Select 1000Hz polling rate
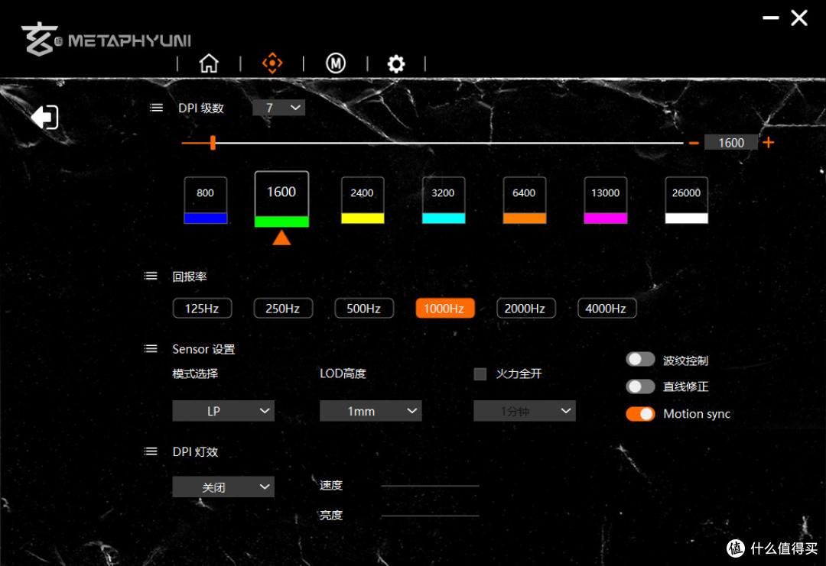Screen dimensions: 826x566 click(445, 309)
